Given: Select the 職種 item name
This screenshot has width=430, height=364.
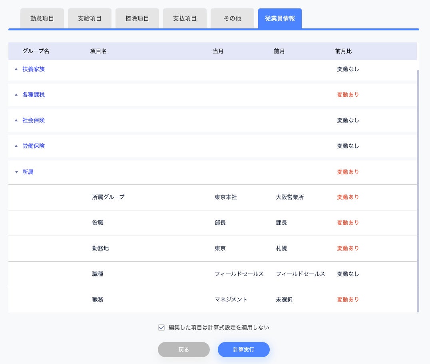Looking at the screenshot, I should point(98,274).
